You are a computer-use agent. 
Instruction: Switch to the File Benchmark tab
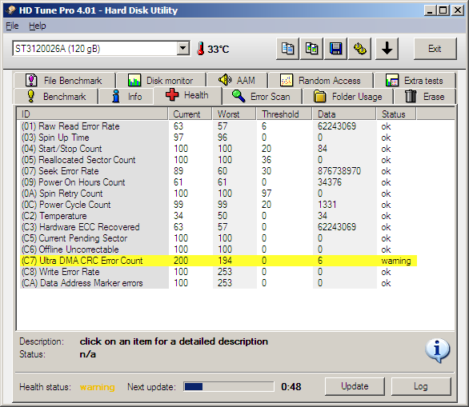(64, 81)
